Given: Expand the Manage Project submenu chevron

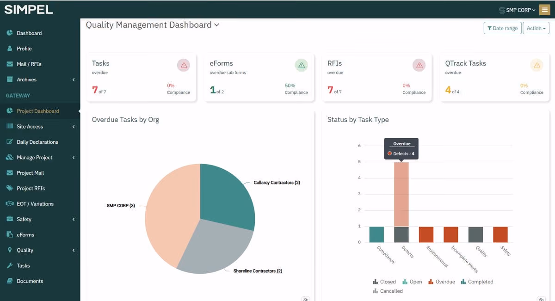Looking at the screenshot, I should pos(74,157).
